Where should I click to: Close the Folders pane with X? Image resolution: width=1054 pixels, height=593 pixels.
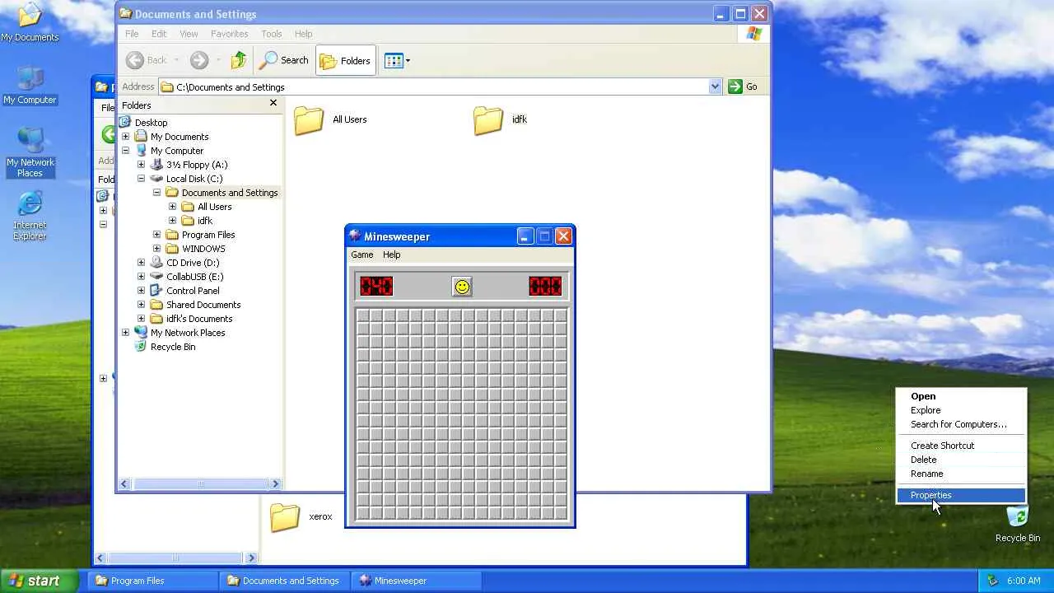pyautogui.click(x=273, y=103)
